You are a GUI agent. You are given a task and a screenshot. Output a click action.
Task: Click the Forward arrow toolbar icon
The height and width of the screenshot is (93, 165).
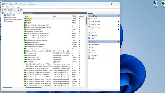pos(5,10)
